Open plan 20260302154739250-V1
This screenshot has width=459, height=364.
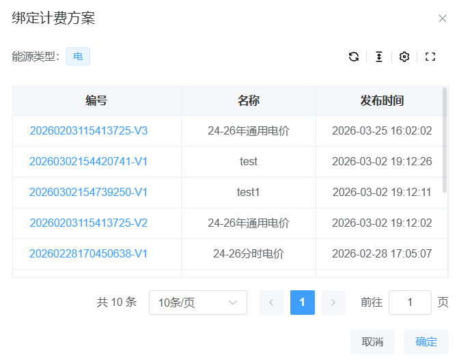coord(88,192)
